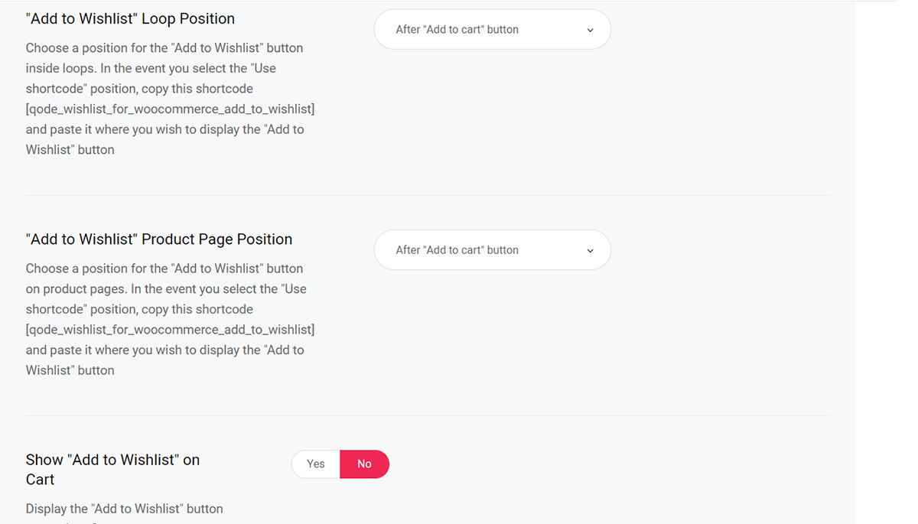This screenshot has height=524, width=918.
Task: Click the "Add to Wishlist" Product Page Position heading
Action: 159,239
